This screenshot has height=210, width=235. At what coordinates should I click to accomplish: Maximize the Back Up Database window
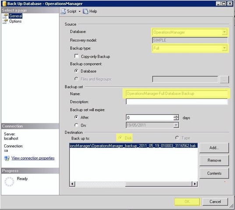tap(224, 3)
